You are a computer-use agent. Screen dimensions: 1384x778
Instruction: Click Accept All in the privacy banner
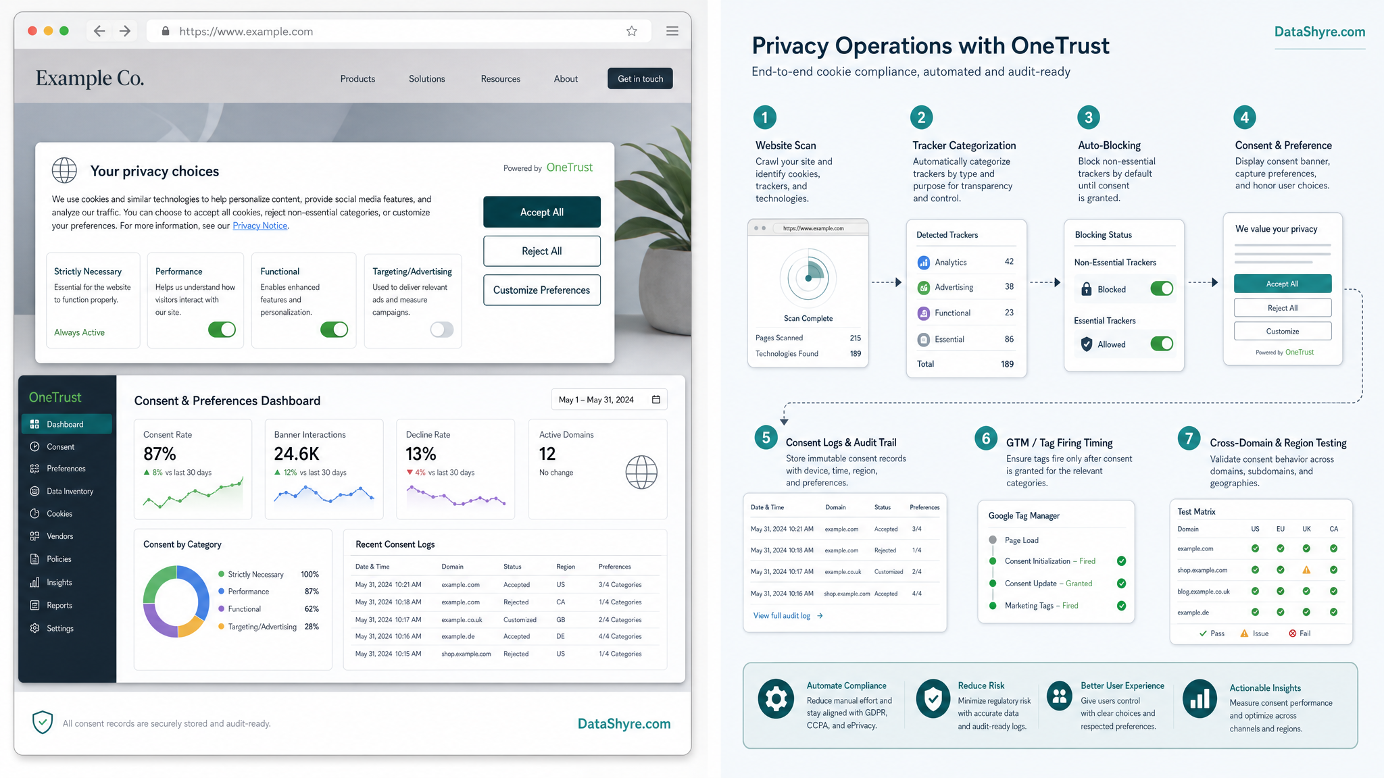(x=542, y=212)
